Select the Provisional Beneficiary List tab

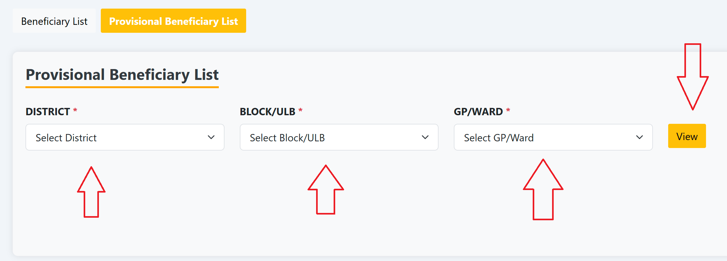(173, 21)
